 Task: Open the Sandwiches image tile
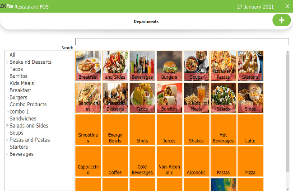click(88, 98)
